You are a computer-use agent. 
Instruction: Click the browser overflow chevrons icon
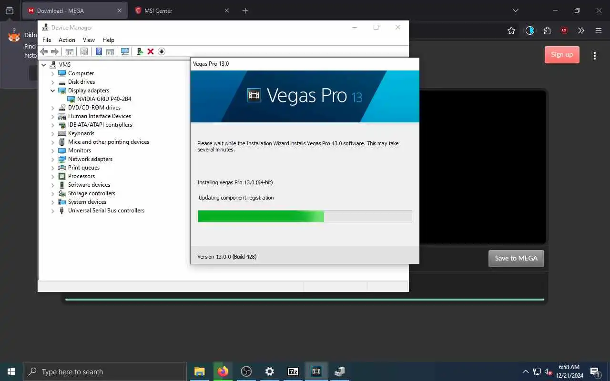(x=581, y=30)
